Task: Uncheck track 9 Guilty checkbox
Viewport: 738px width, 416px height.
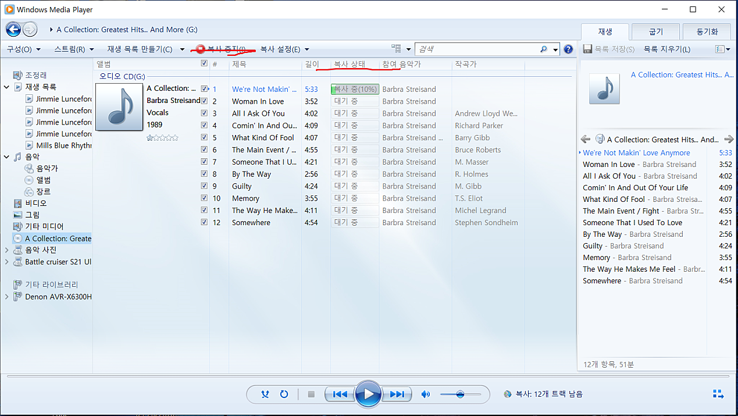Action: click(204, 186)
